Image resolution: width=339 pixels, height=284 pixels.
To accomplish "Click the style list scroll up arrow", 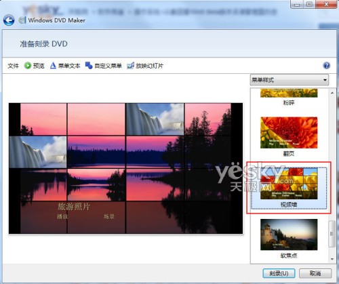I will [x=332, y=93].
